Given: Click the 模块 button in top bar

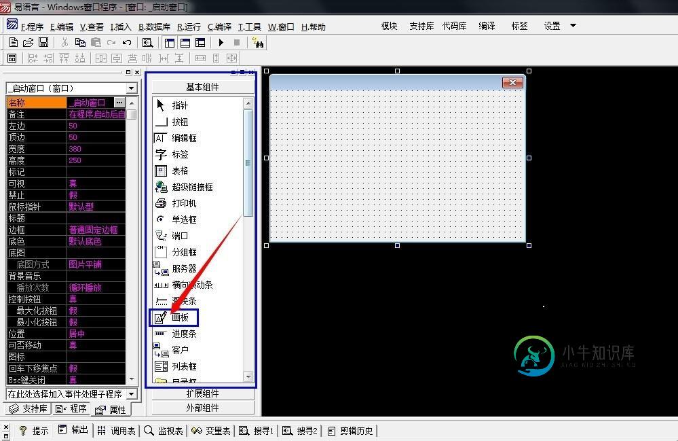Looking at the screenshot, I should click(389, 26).
